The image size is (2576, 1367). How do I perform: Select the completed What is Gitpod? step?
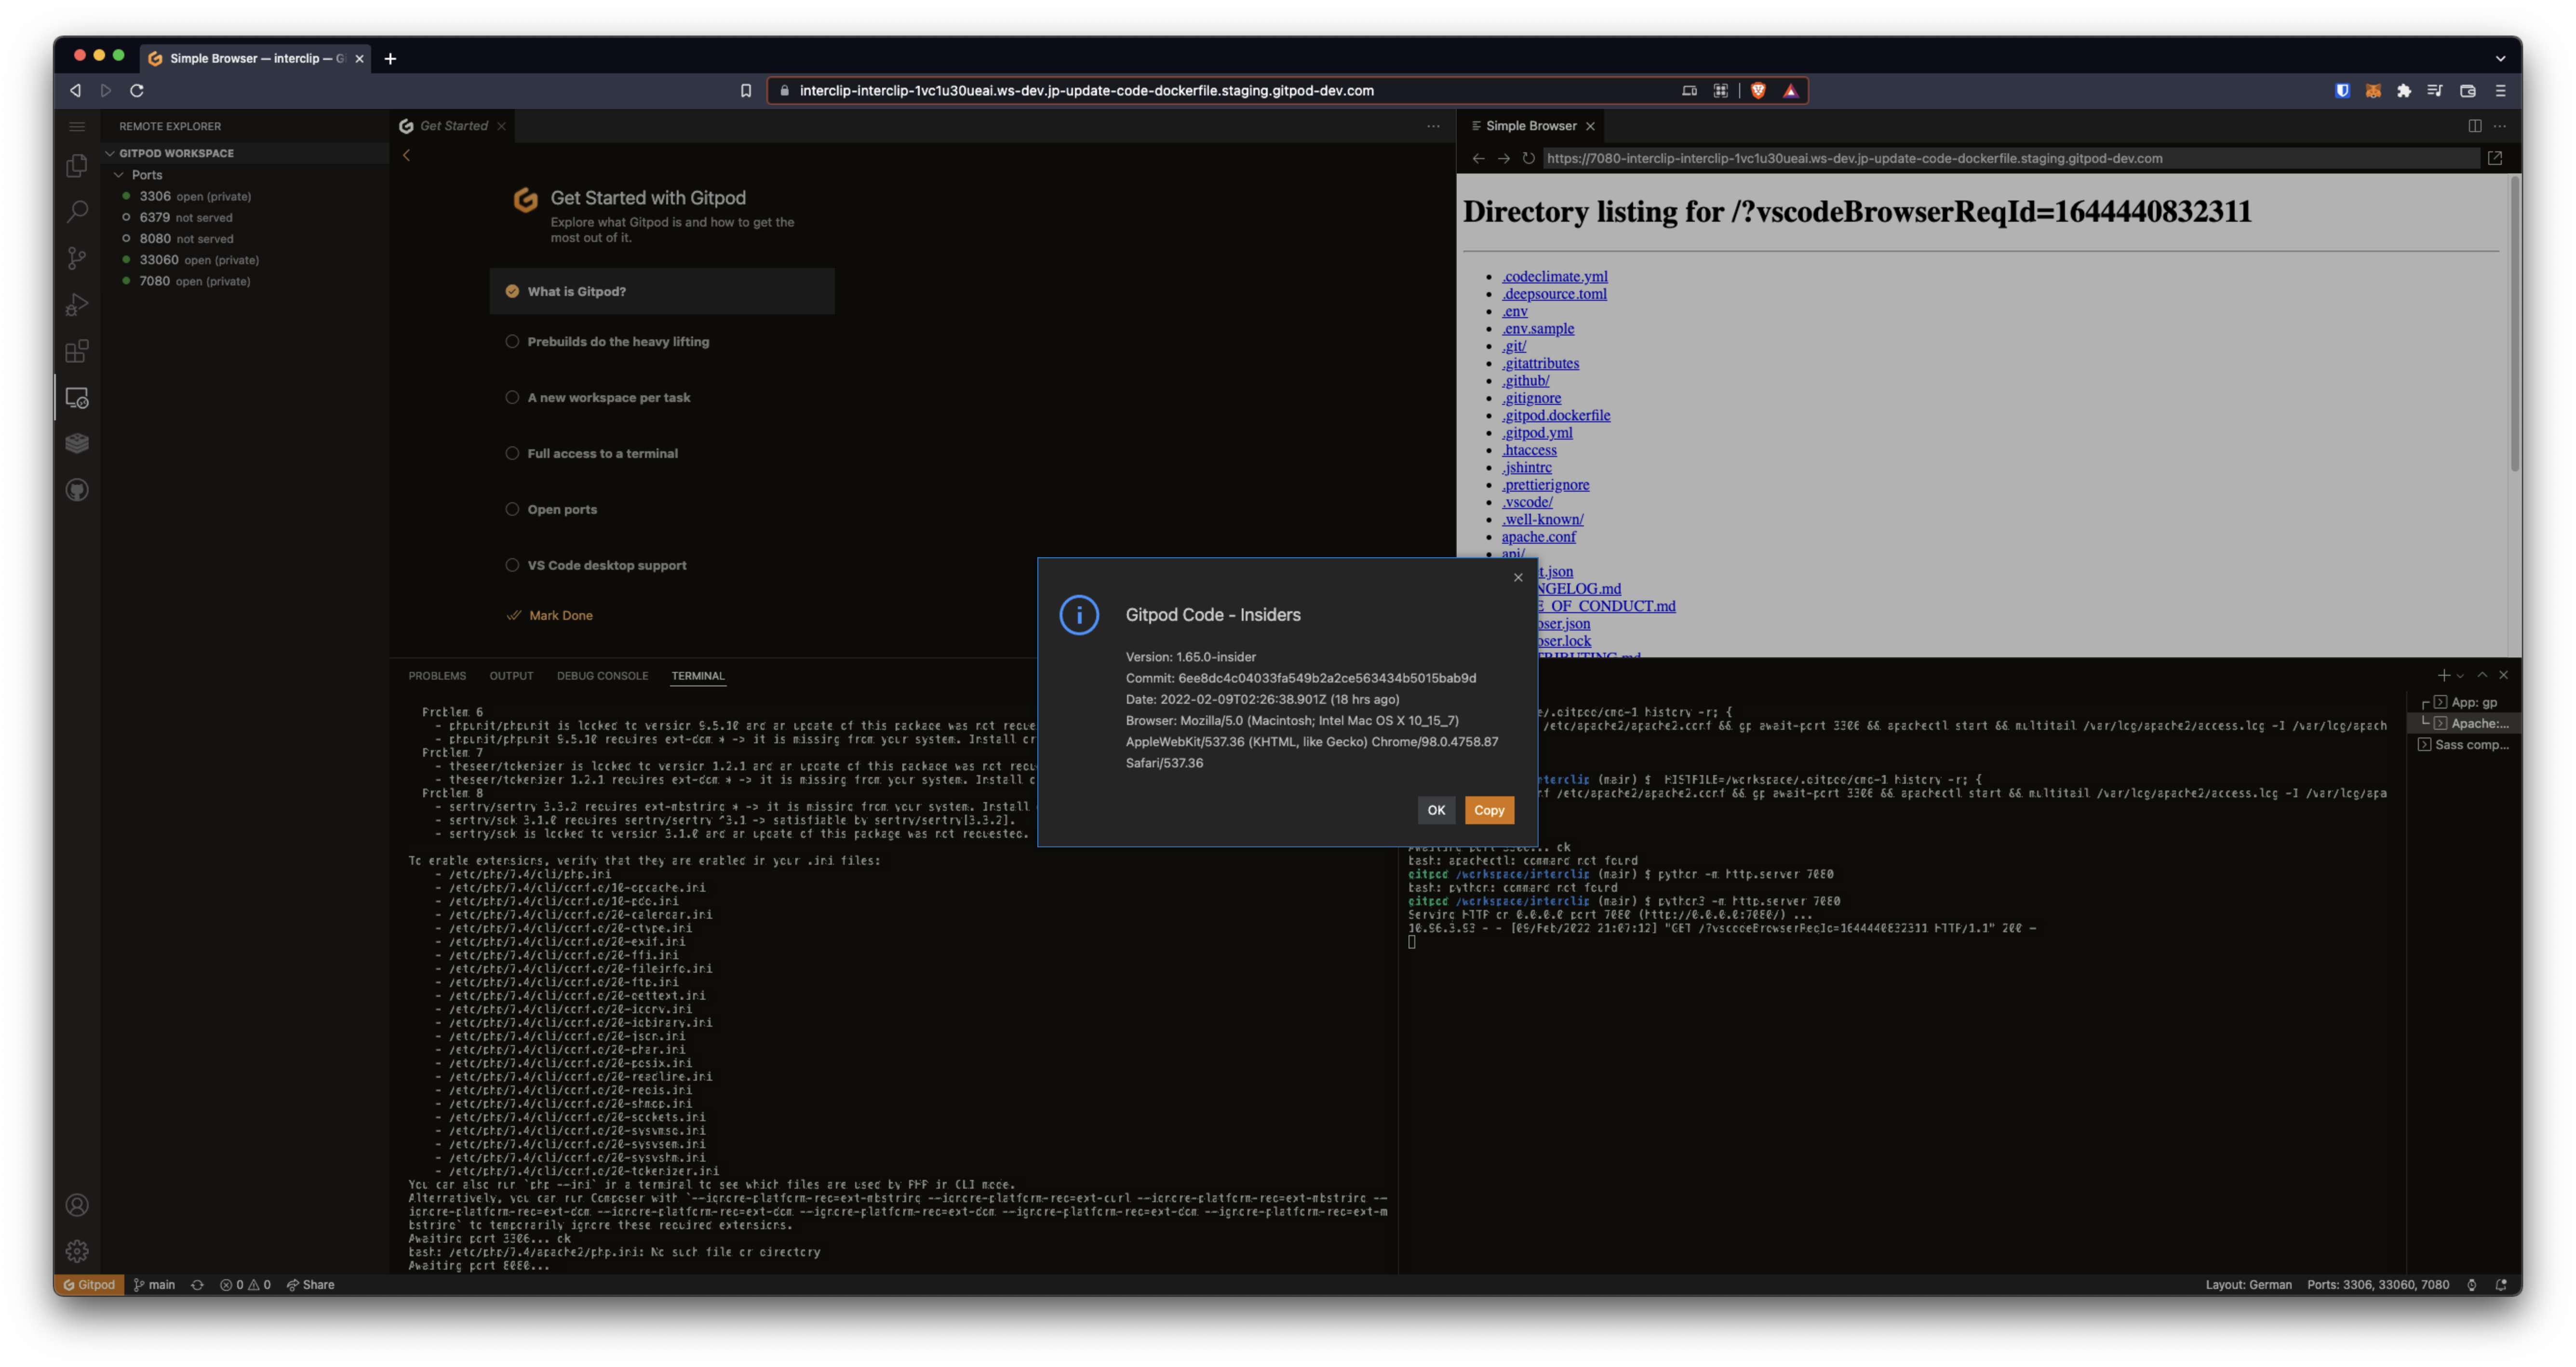662,291
